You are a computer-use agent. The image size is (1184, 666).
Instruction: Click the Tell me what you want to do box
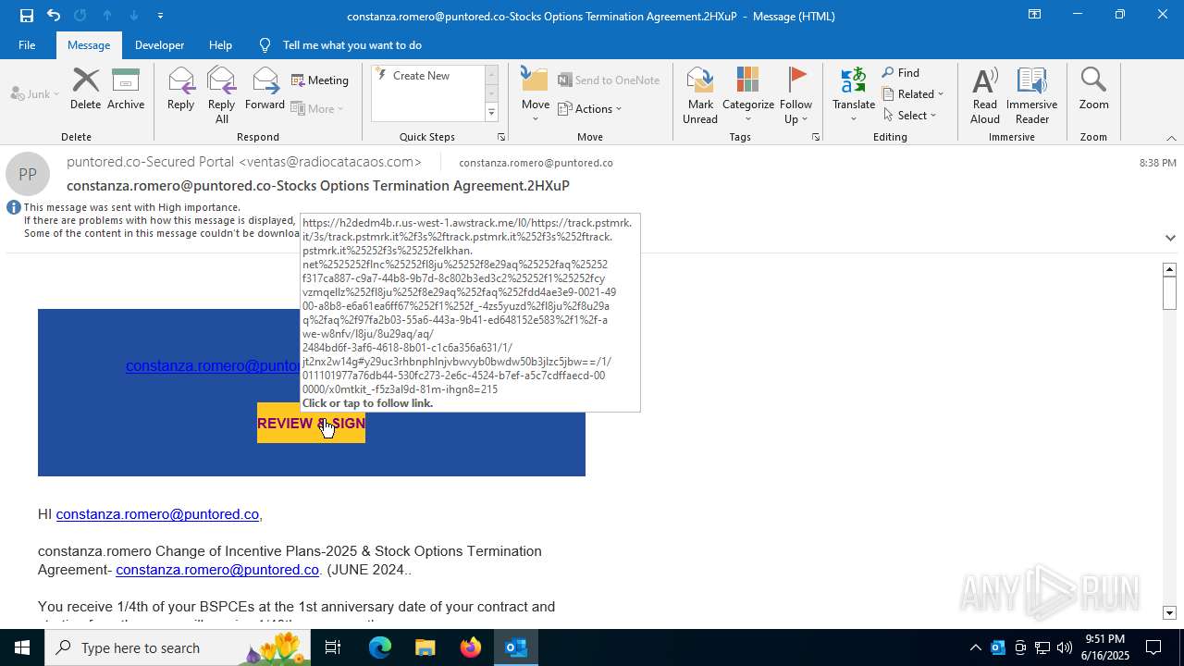[352, 44]
